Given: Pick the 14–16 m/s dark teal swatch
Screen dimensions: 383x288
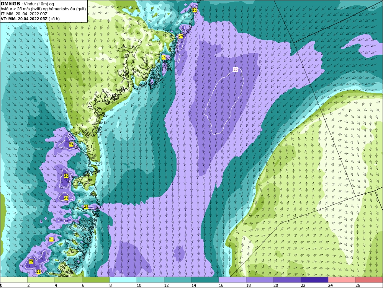Looking at the screenshot, I should coord(205,280).
